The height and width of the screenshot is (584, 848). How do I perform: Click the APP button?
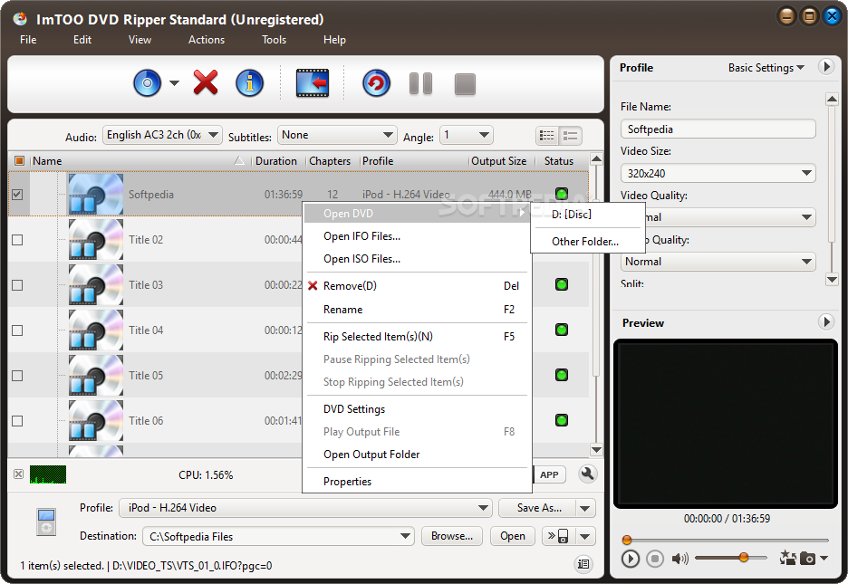[549, 474]
